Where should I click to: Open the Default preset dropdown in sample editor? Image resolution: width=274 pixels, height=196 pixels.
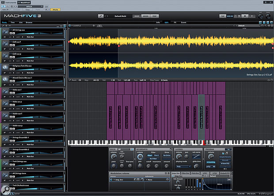click(248, 26)
